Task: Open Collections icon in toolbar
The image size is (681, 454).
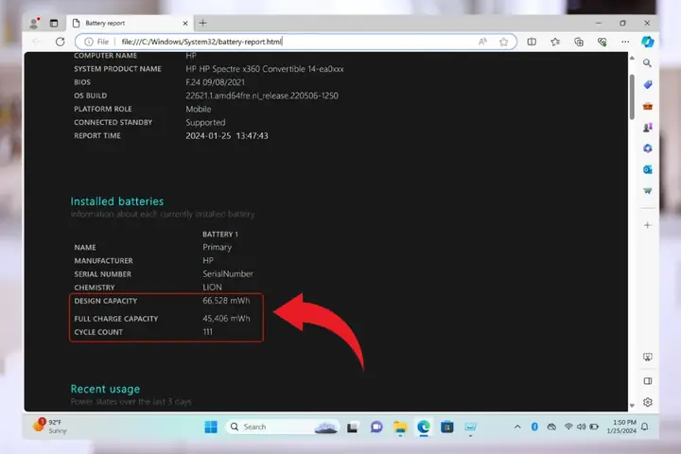Action: [x=579, y=42]
